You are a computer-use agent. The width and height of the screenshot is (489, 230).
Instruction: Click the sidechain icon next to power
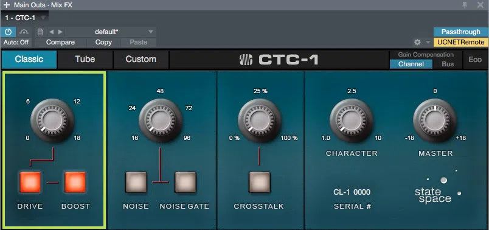[24, 32]
